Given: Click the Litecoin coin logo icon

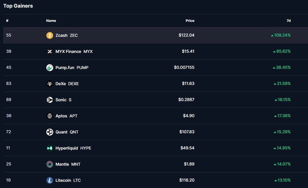Looking at the screenshot, I should pos(50,180).
